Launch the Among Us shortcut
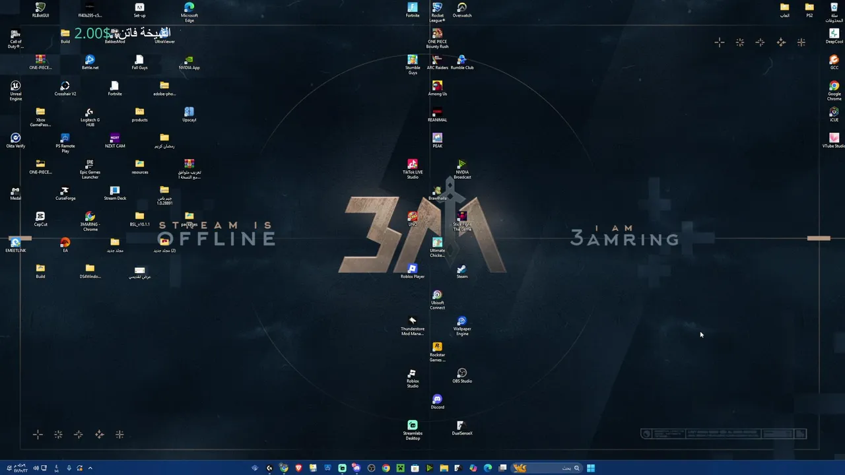Viewport: 845px width, 475px height. 437,88
